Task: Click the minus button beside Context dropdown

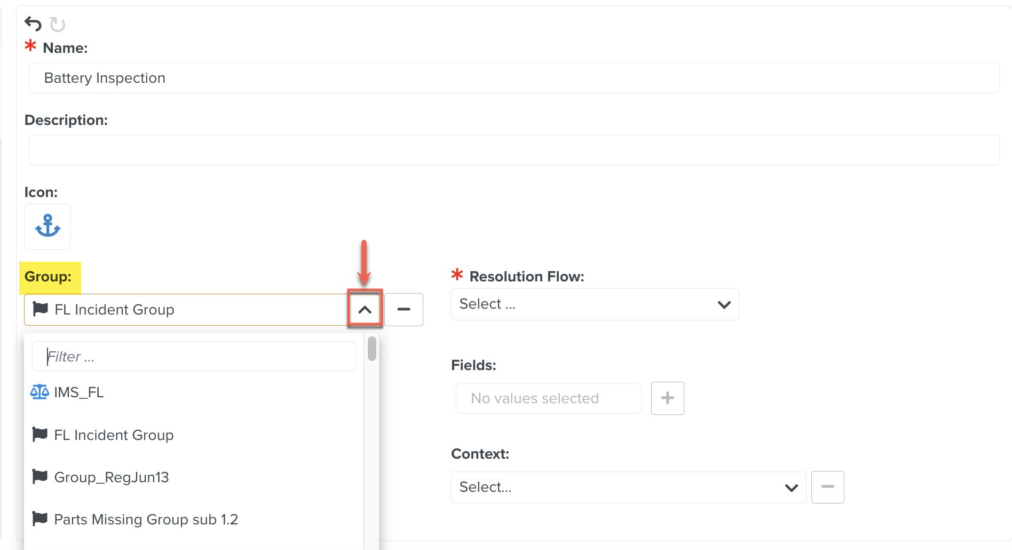Action: click(828, 487)
